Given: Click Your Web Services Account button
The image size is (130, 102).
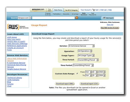Looking at the screenshot, I should (110, 28).
